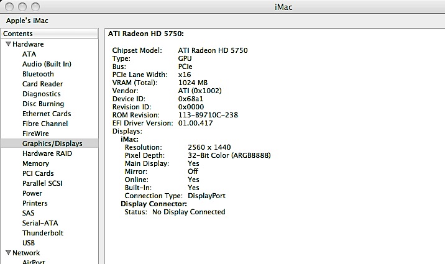The height and width of the screenshot is (264, 445).
Task: Click the Revision ID value 0x0000
Action: pyautogui.click(x=191, y=107)
